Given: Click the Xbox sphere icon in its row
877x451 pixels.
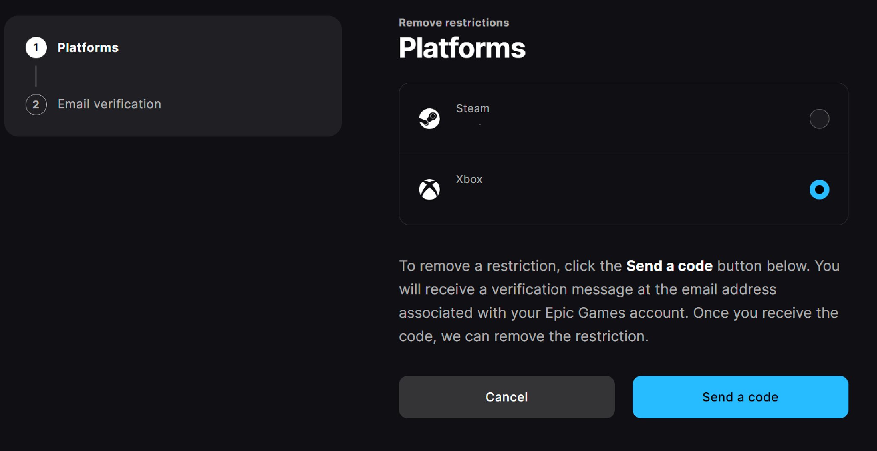Looking at the screenshot, I should [x=430, y=189].
